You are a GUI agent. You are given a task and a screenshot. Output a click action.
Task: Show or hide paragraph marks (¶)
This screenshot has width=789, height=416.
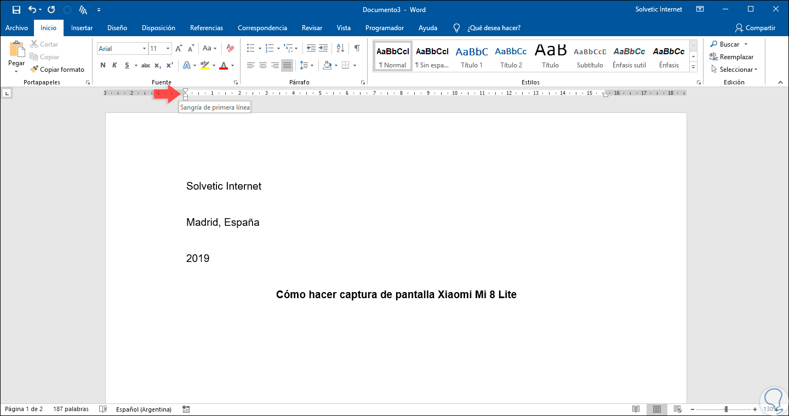(357, 48)
